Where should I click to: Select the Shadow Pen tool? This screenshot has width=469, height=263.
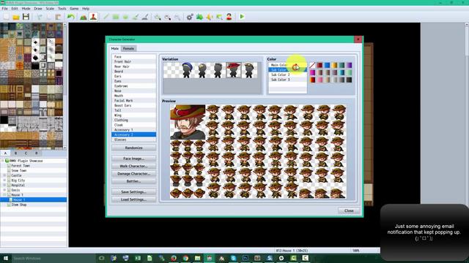pos(145,17)
